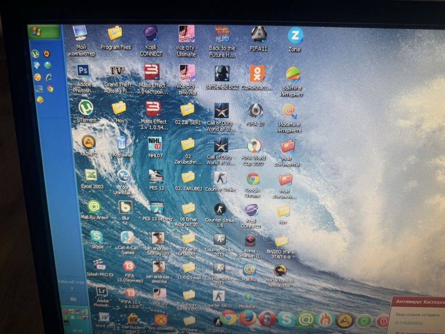Viewport: 445px width, 334px height.
Task: Open the µTorrent desktop shortcut
Action: pyautogui.click(x=86, y=111)
